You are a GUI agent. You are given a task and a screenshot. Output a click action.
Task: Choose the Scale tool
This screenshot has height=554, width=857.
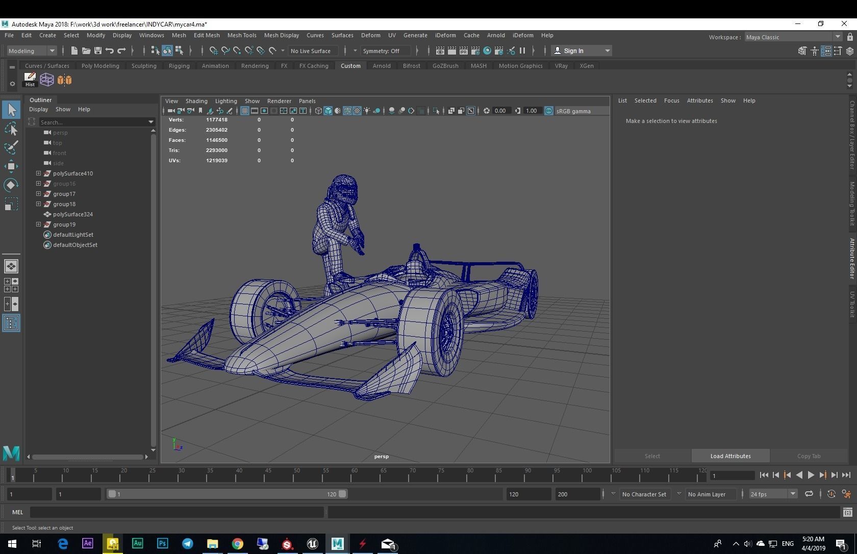pos(11,204)
